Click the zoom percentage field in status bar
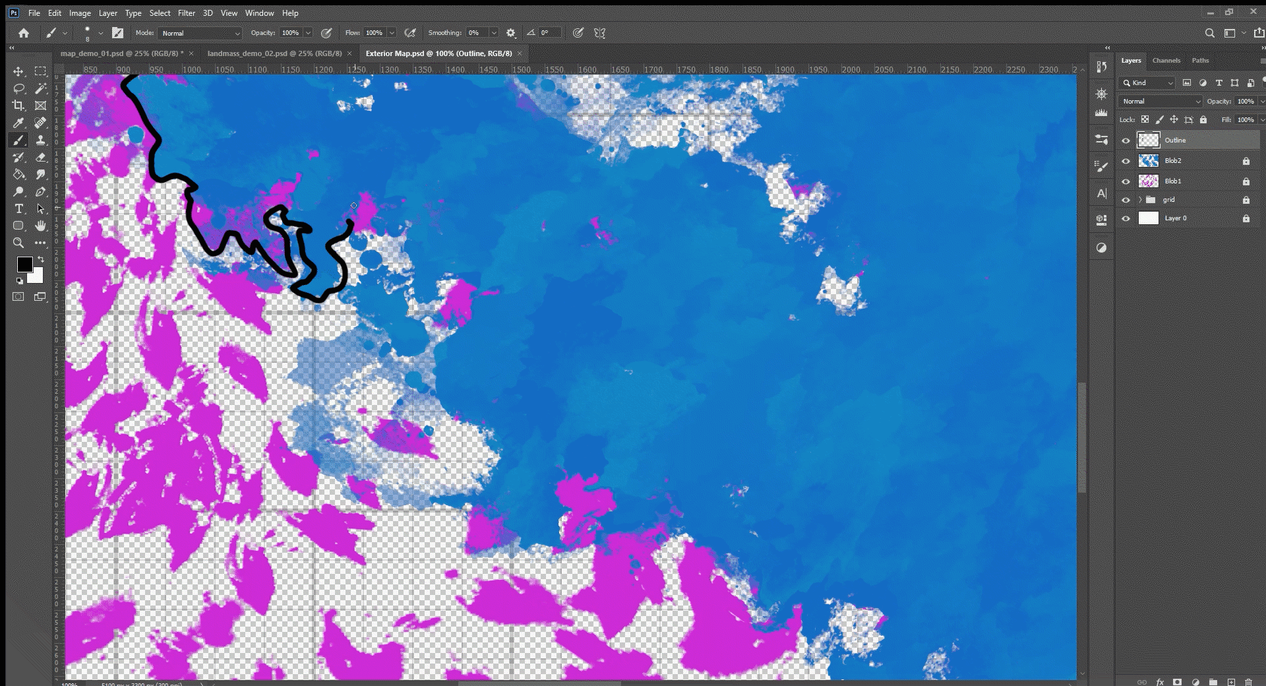 (68, 683)
